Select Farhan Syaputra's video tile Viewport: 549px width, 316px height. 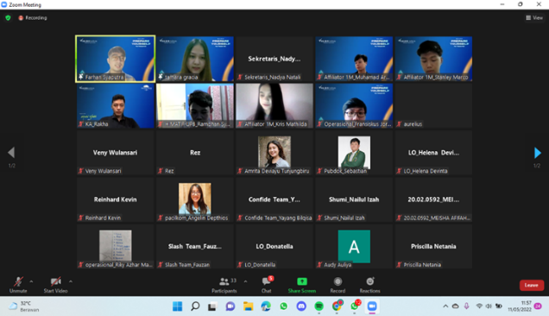click(x=115, y=59)
